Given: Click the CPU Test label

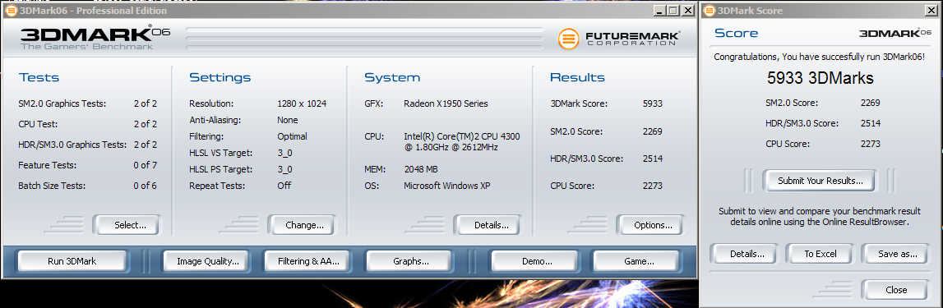Looking at the screenshot, I should click(x=39, y=124).
